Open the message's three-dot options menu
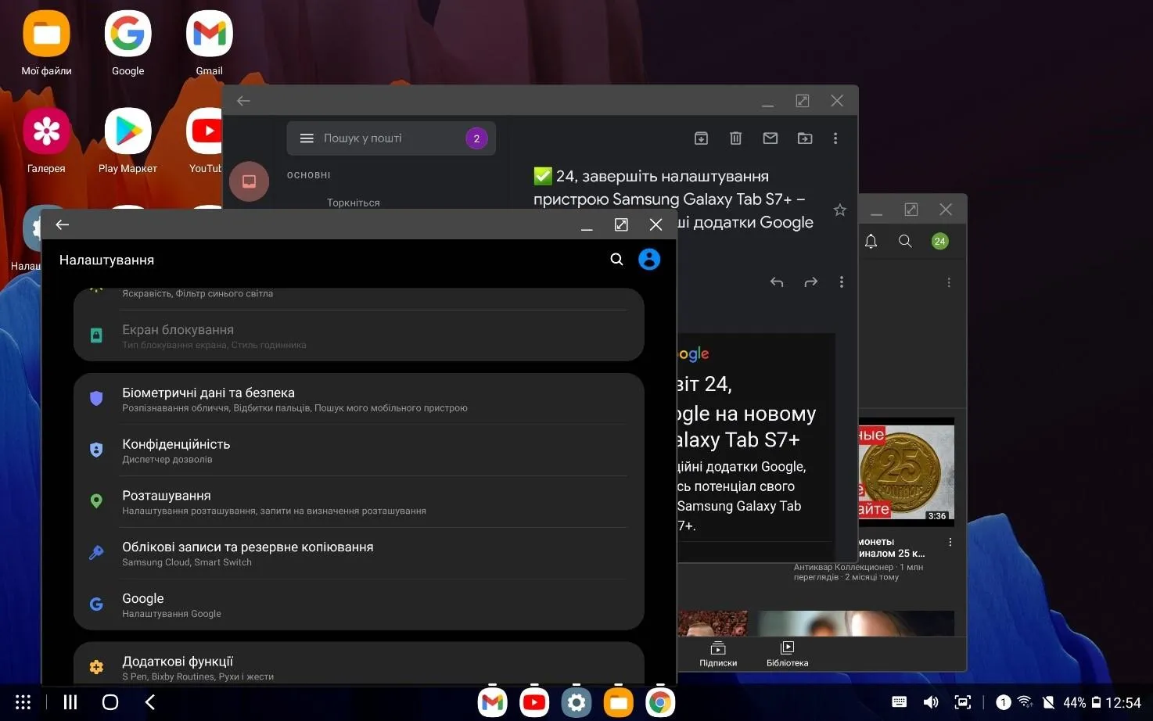This screenshot has height=721, width=1153. pyautogui.click(x=842, y=282)
